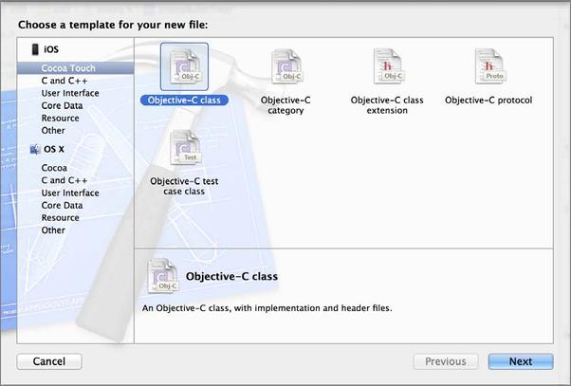Select Resource under iOS
The height and width of the screenshot is (386, 571).
[x=60, y=118]
